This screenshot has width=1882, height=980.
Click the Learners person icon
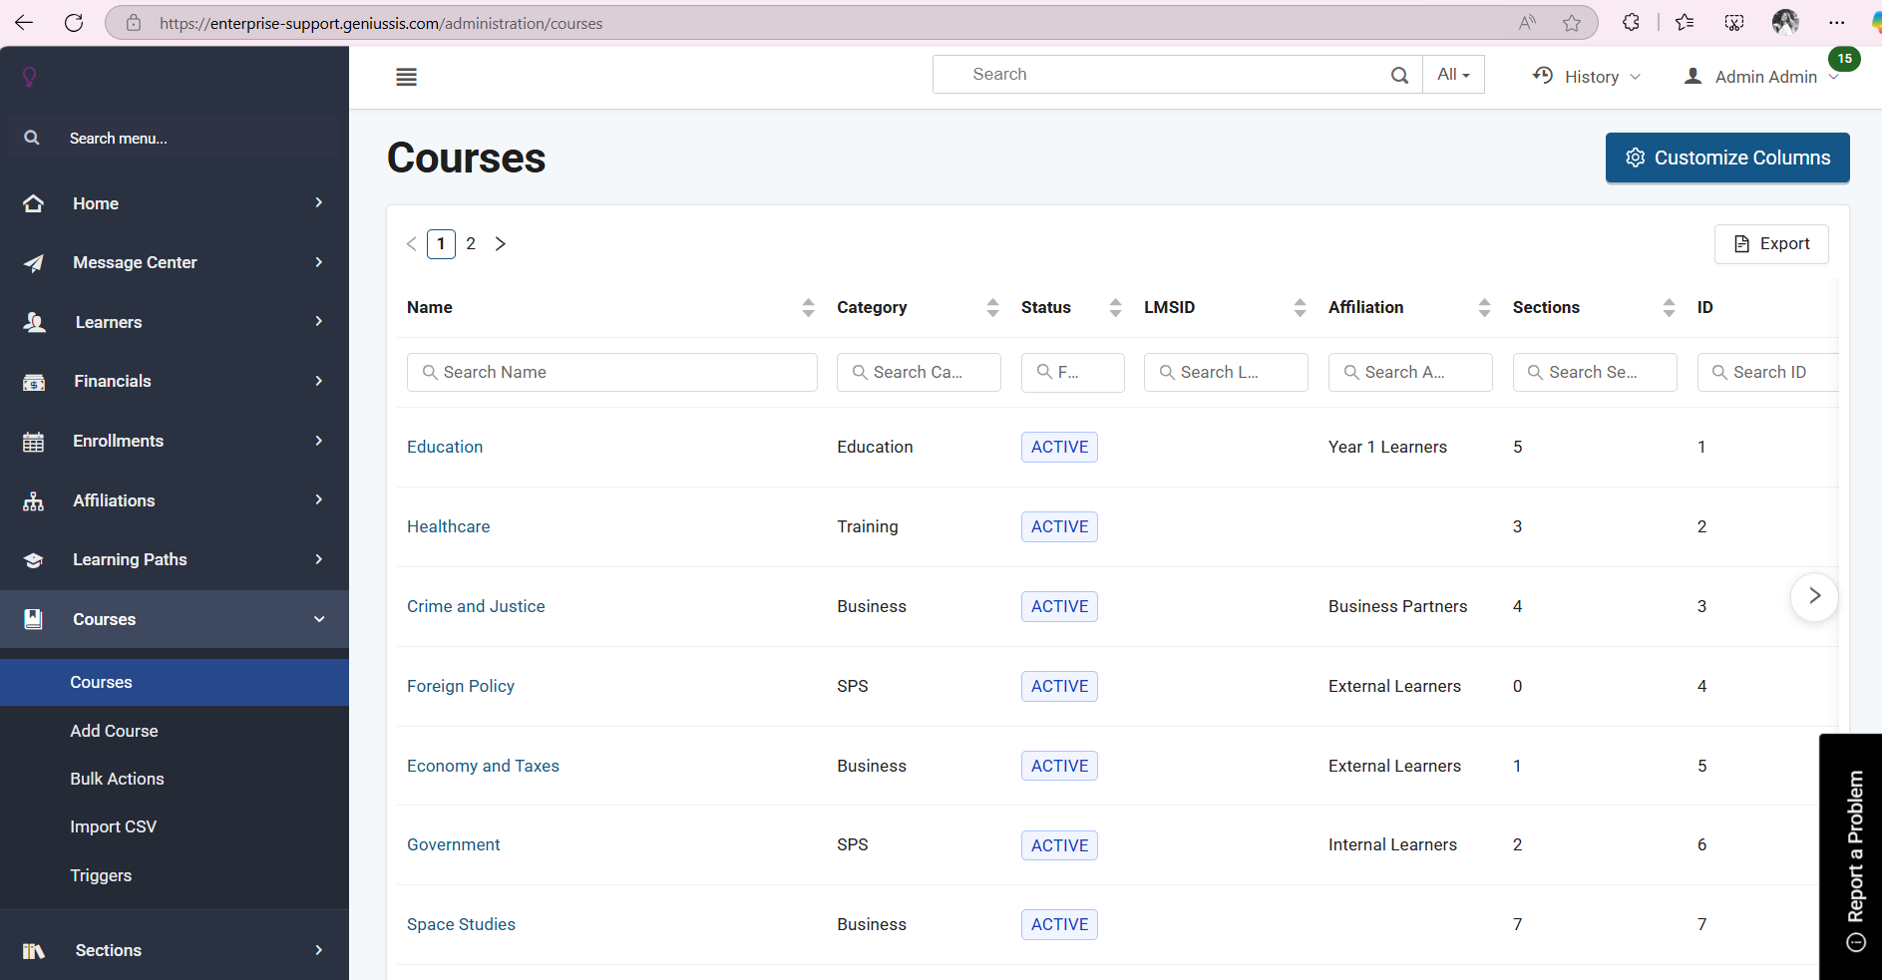33,321
